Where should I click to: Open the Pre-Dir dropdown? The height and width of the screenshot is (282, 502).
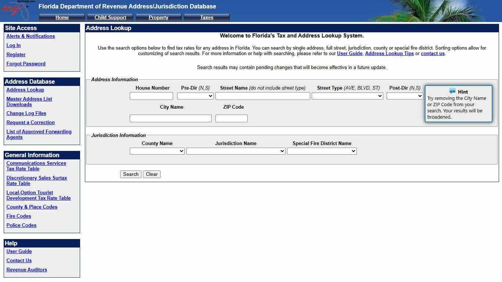pyautogui.click(x=195, y=96)
